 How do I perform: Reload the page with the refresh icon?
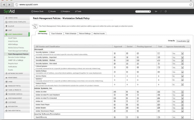(x=191, y=5)
